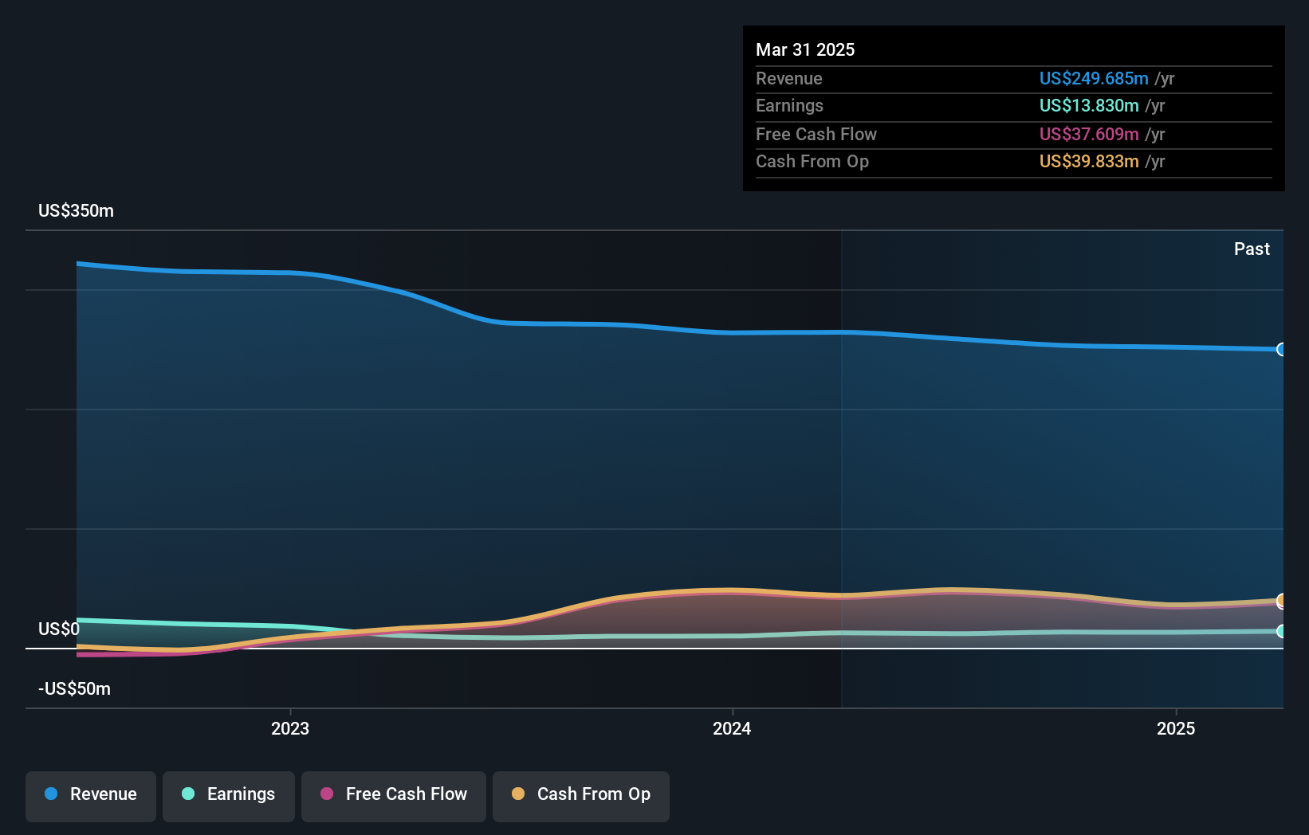The height and width of the screenshot is (835, 1309).
Task: Click the Cash From Op label in tooltip
Action: [812, 161]
